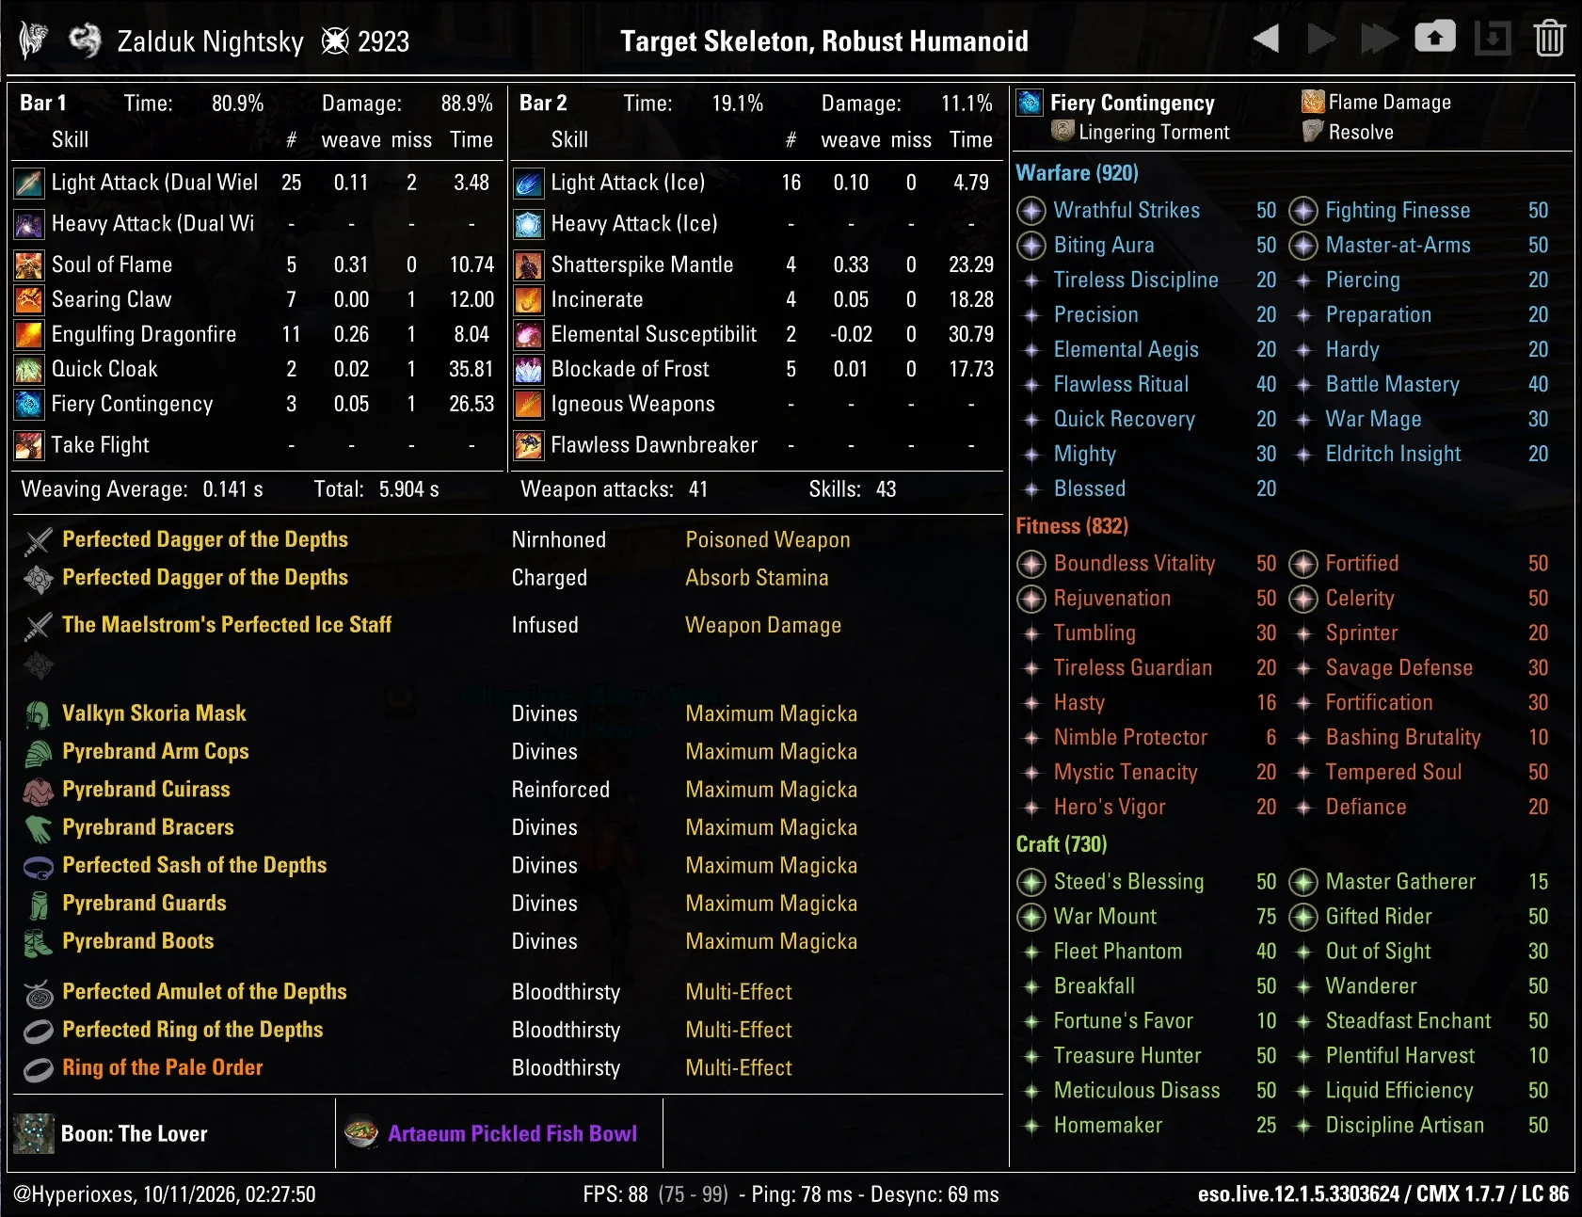Click the Resolve script icon

click(x=1313, y=131)
